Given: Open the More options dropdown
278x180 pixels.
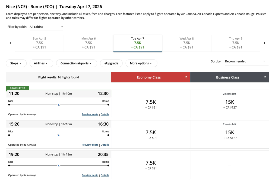Looking at the screenshot, I should coord(141,63).
